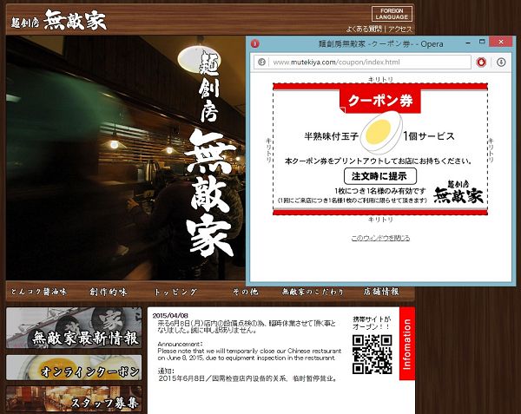Click the red Infomation side tab
This screenshot has width=521, height=414.
407,344
